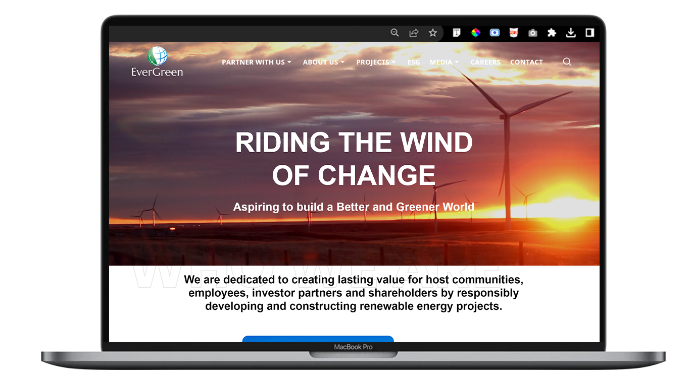Open the website search magnifier

click(x=567, y=61)
